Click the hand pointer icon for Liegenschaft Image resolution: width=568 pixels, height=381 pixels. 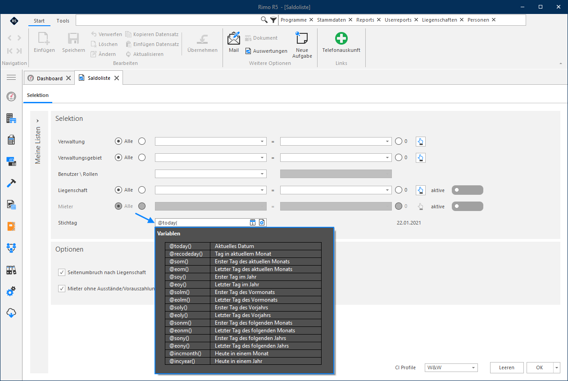coord(420,190)
